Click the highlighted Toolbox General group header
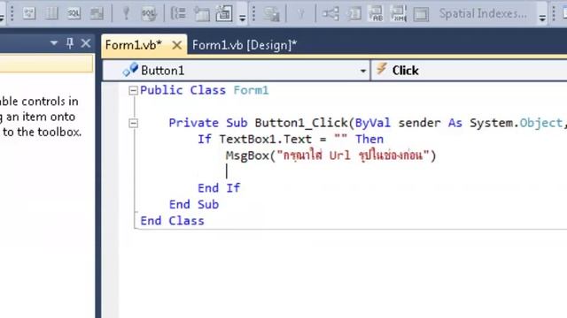567x318 pixels. point(46,64)
